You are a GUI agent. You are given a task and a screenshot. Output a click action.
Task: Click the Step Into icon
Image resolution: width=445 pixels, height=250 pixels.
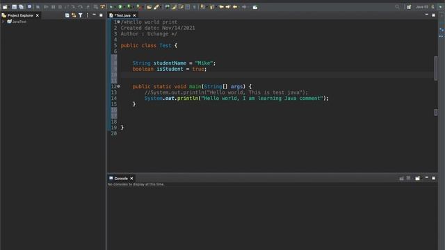73,7
